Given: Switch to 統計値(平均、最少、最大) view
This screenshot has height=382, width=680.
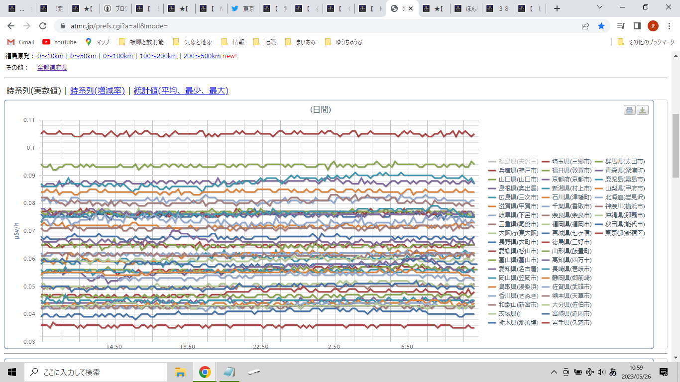Looking at the screenshot, I should 181,91.
